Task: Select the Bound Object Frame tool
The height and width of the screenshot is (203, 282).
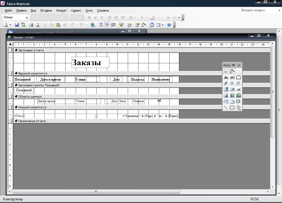Action: (238, 95)
